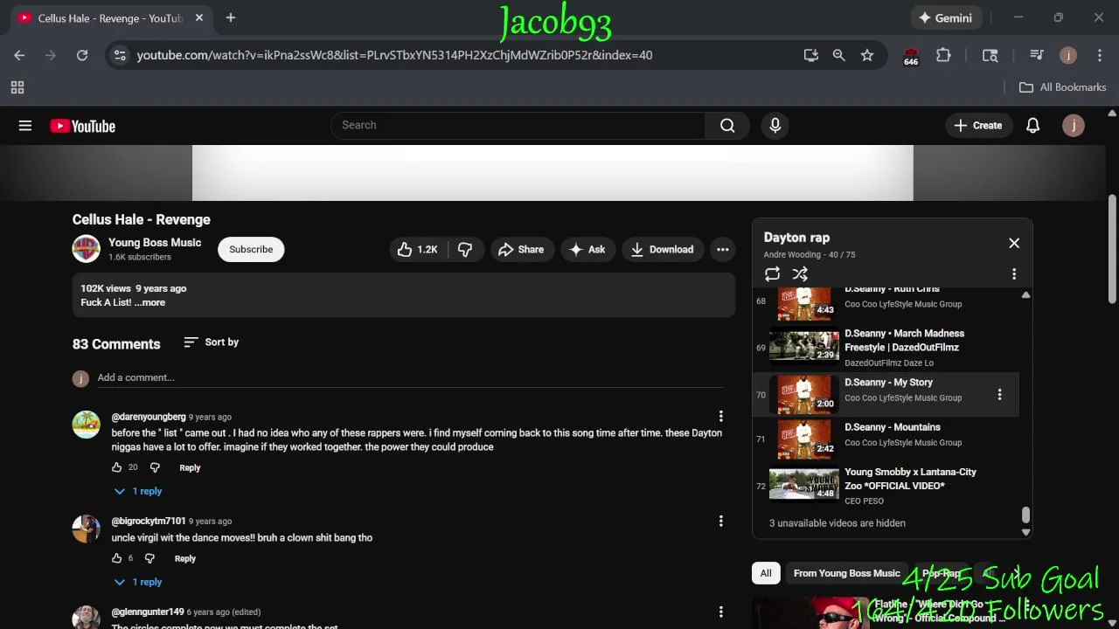Click the playlist panel scrollbar
The image size is (1119, 629).
(x=1025, y=514)
